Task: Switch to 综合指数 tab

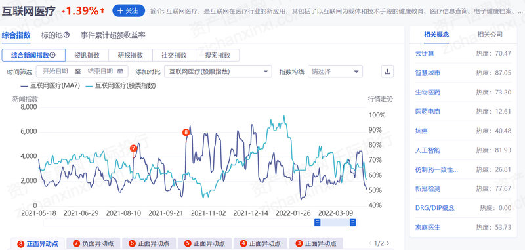Action: (x=16, y=35)
